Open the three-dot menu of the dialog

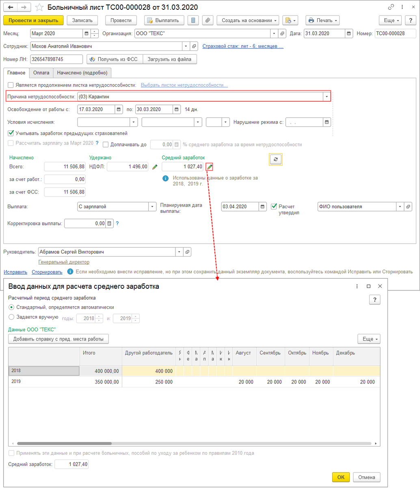pos(357,286)
